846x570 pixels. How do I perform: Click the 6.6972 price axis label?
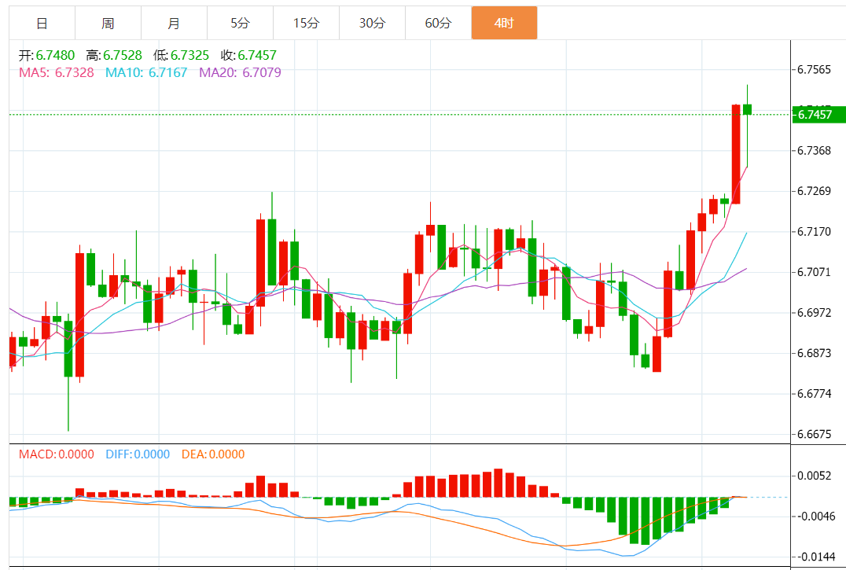click(815, 313)
